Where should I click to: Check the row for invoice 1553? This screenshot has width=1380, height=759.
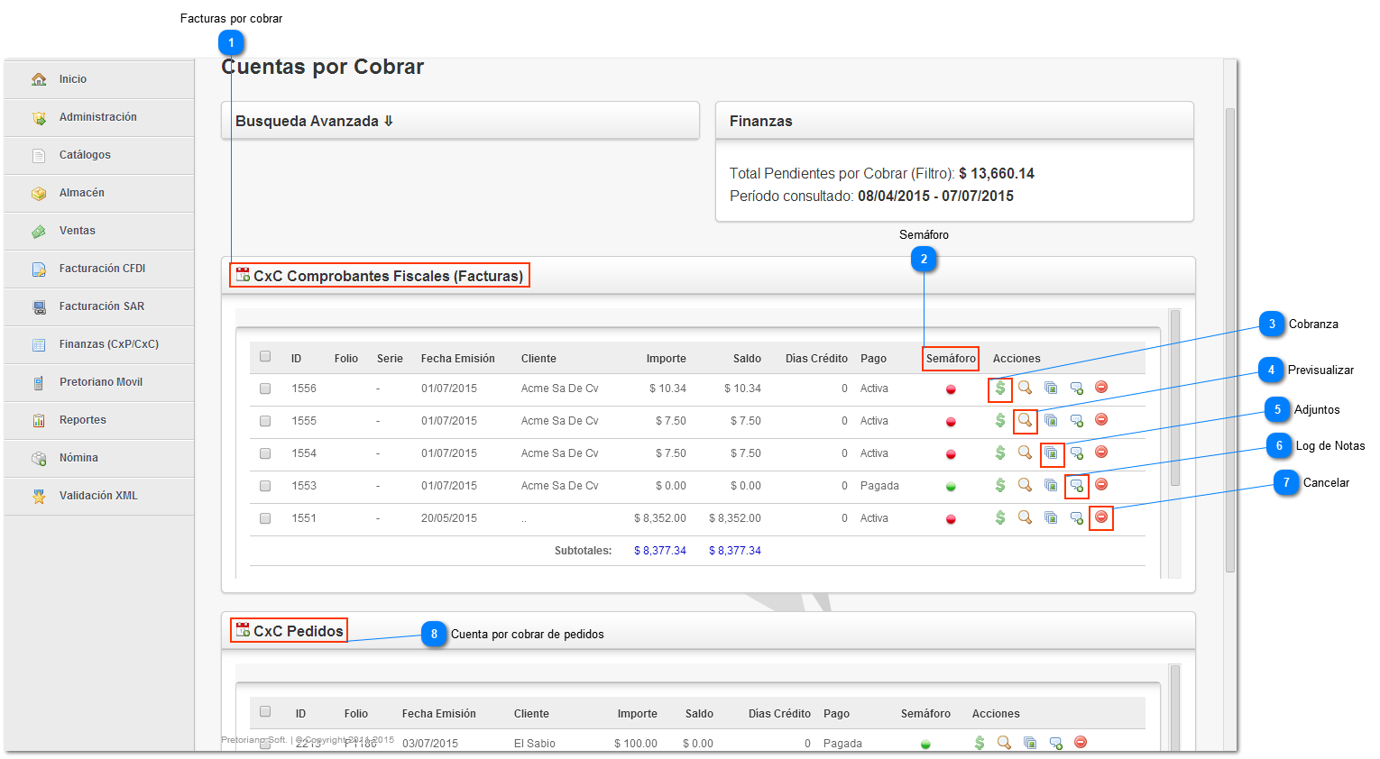pyautogui.click(x=265, y=486)
